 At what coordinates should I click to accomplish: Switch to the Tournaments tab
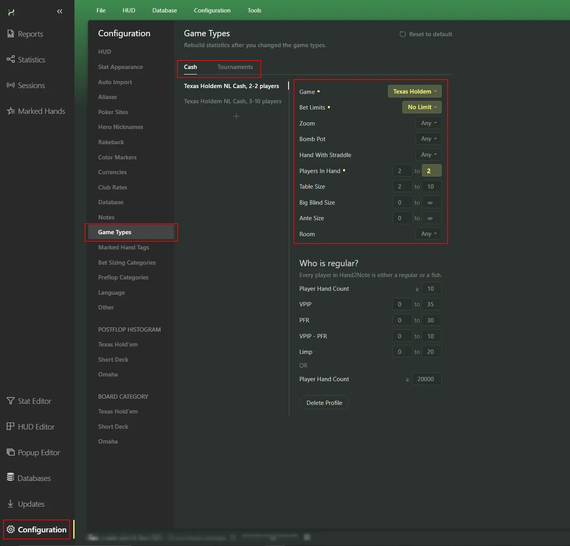(235, 67)
